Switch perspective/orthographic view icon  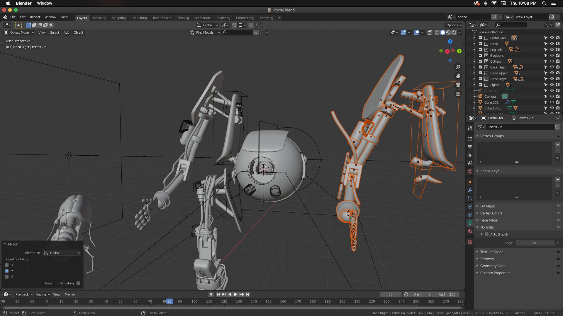tap(458, 94)
